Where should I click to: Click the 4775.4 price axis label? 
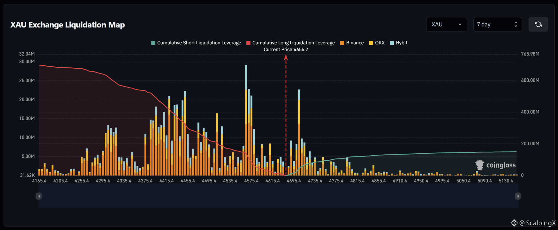336,181
